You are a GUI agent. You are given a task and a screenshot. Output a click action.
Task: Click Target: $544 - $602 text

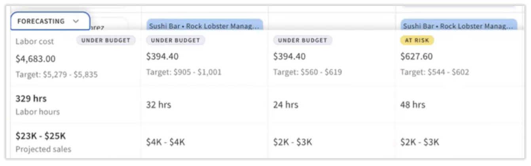point(434,72)
